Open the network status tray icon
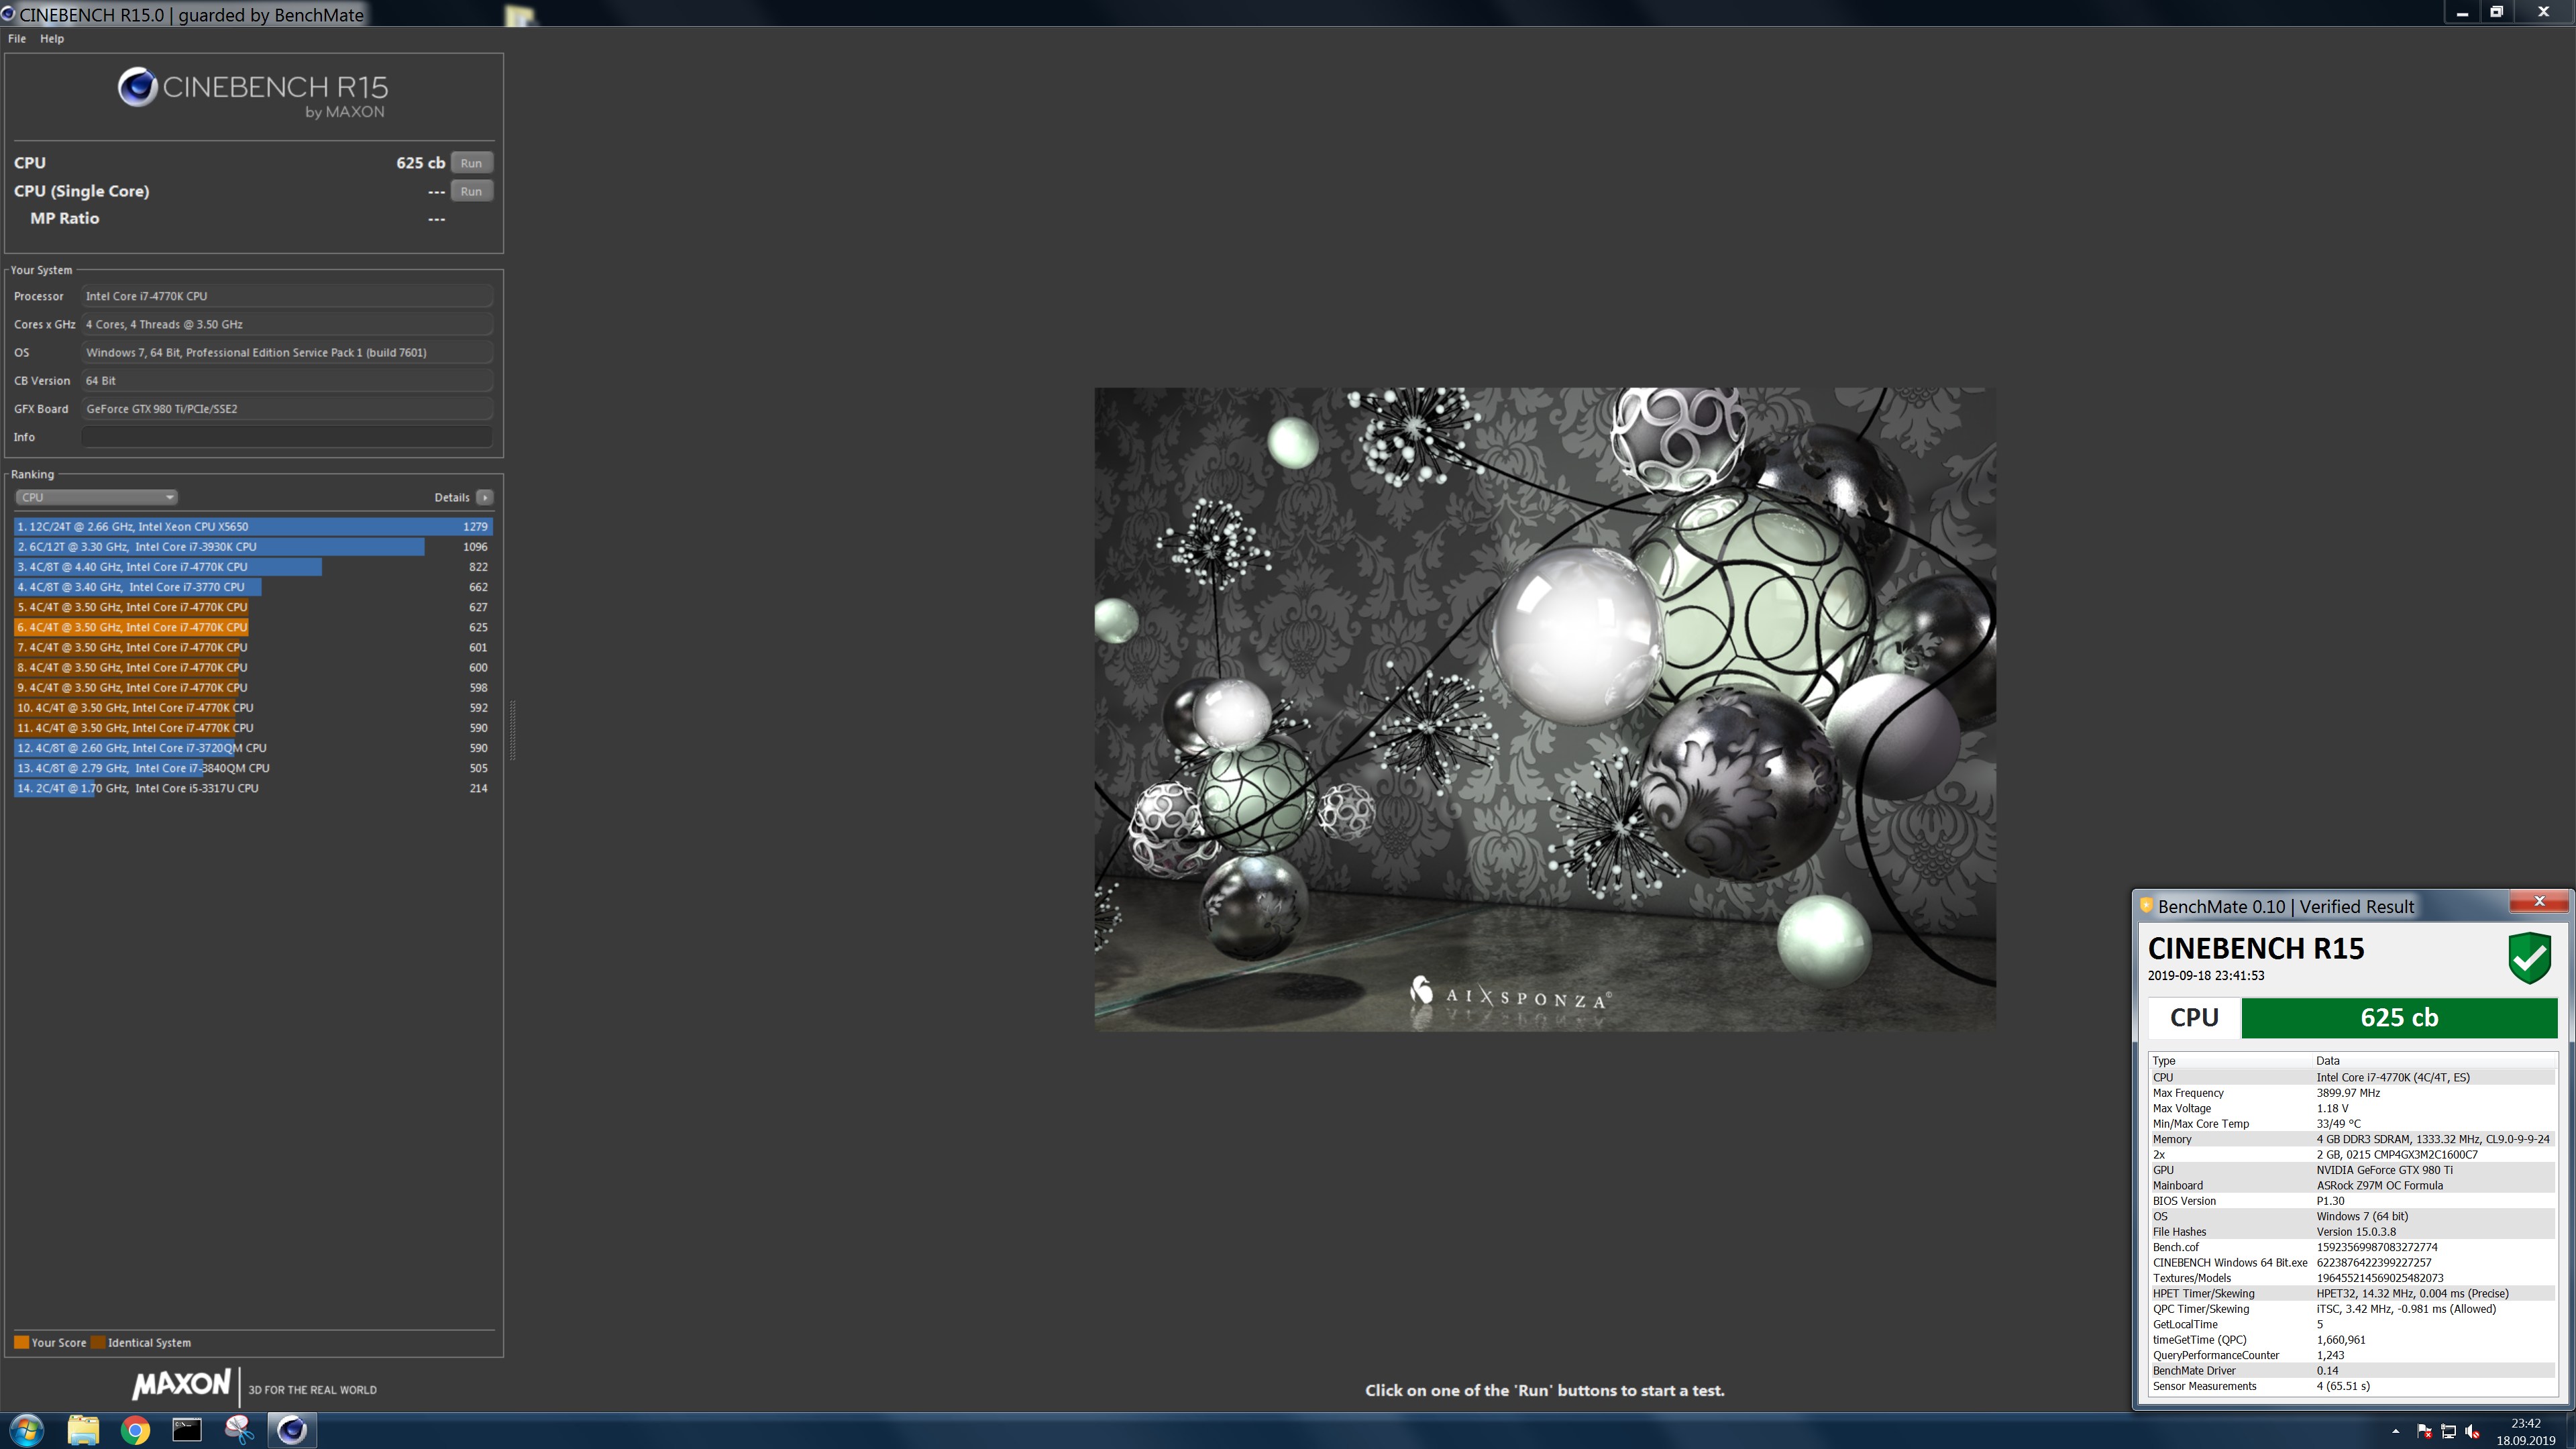The image size is (2576, 1449). [2448, 1431]
